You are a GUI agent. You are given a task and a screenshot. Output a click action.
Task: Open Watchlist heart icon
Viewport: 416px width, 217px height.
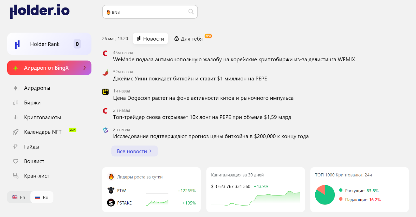point(16,161)
